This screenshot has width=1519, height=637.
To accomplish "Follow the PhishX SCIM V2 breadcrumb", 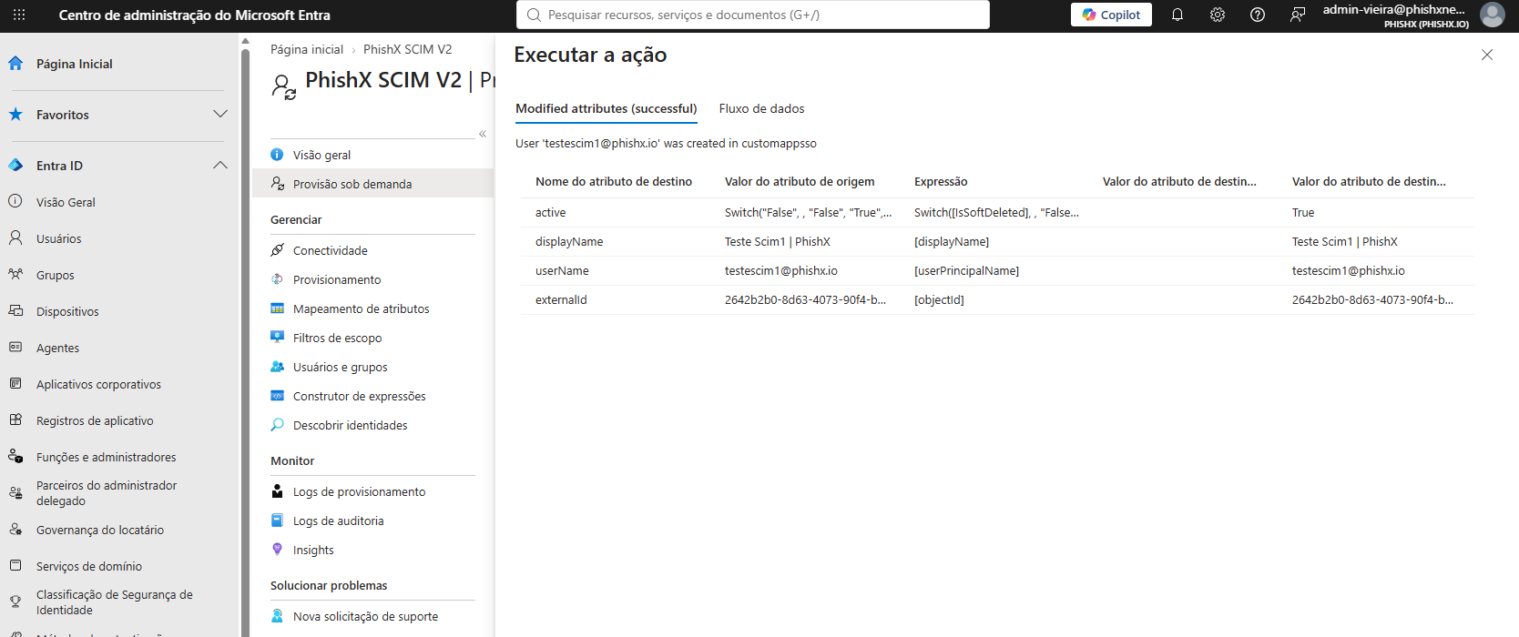I will 407,49.
